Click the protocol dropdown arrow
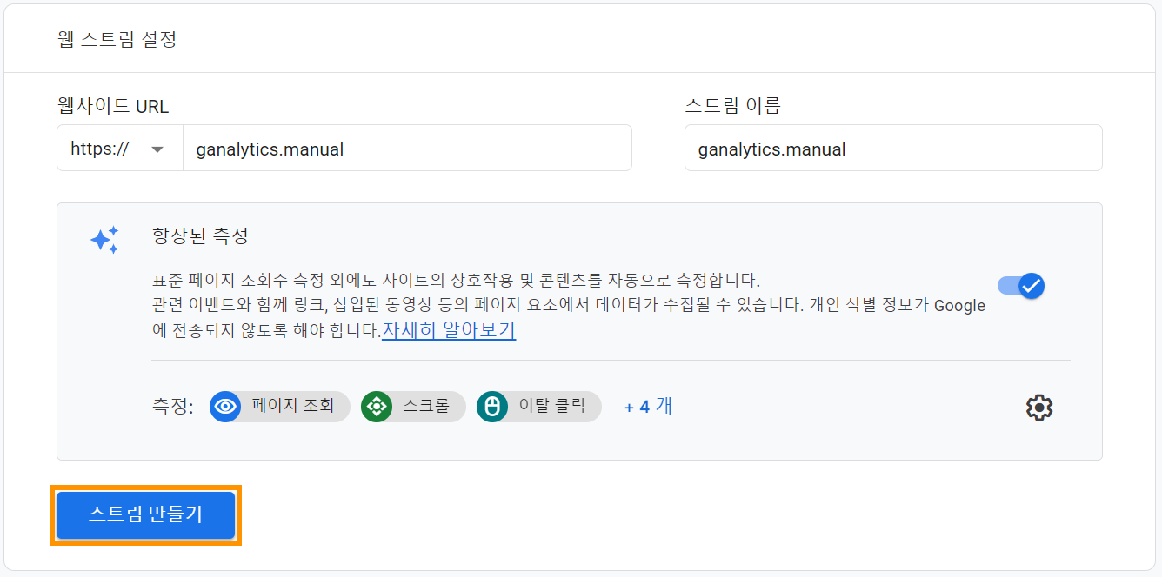Viewport: 1162px width, 577px height. [157, 149]
